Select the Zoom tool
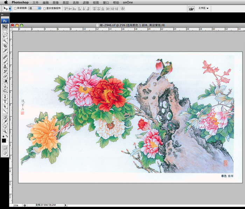This screenshot has height=209, width=245. (5, 132)
